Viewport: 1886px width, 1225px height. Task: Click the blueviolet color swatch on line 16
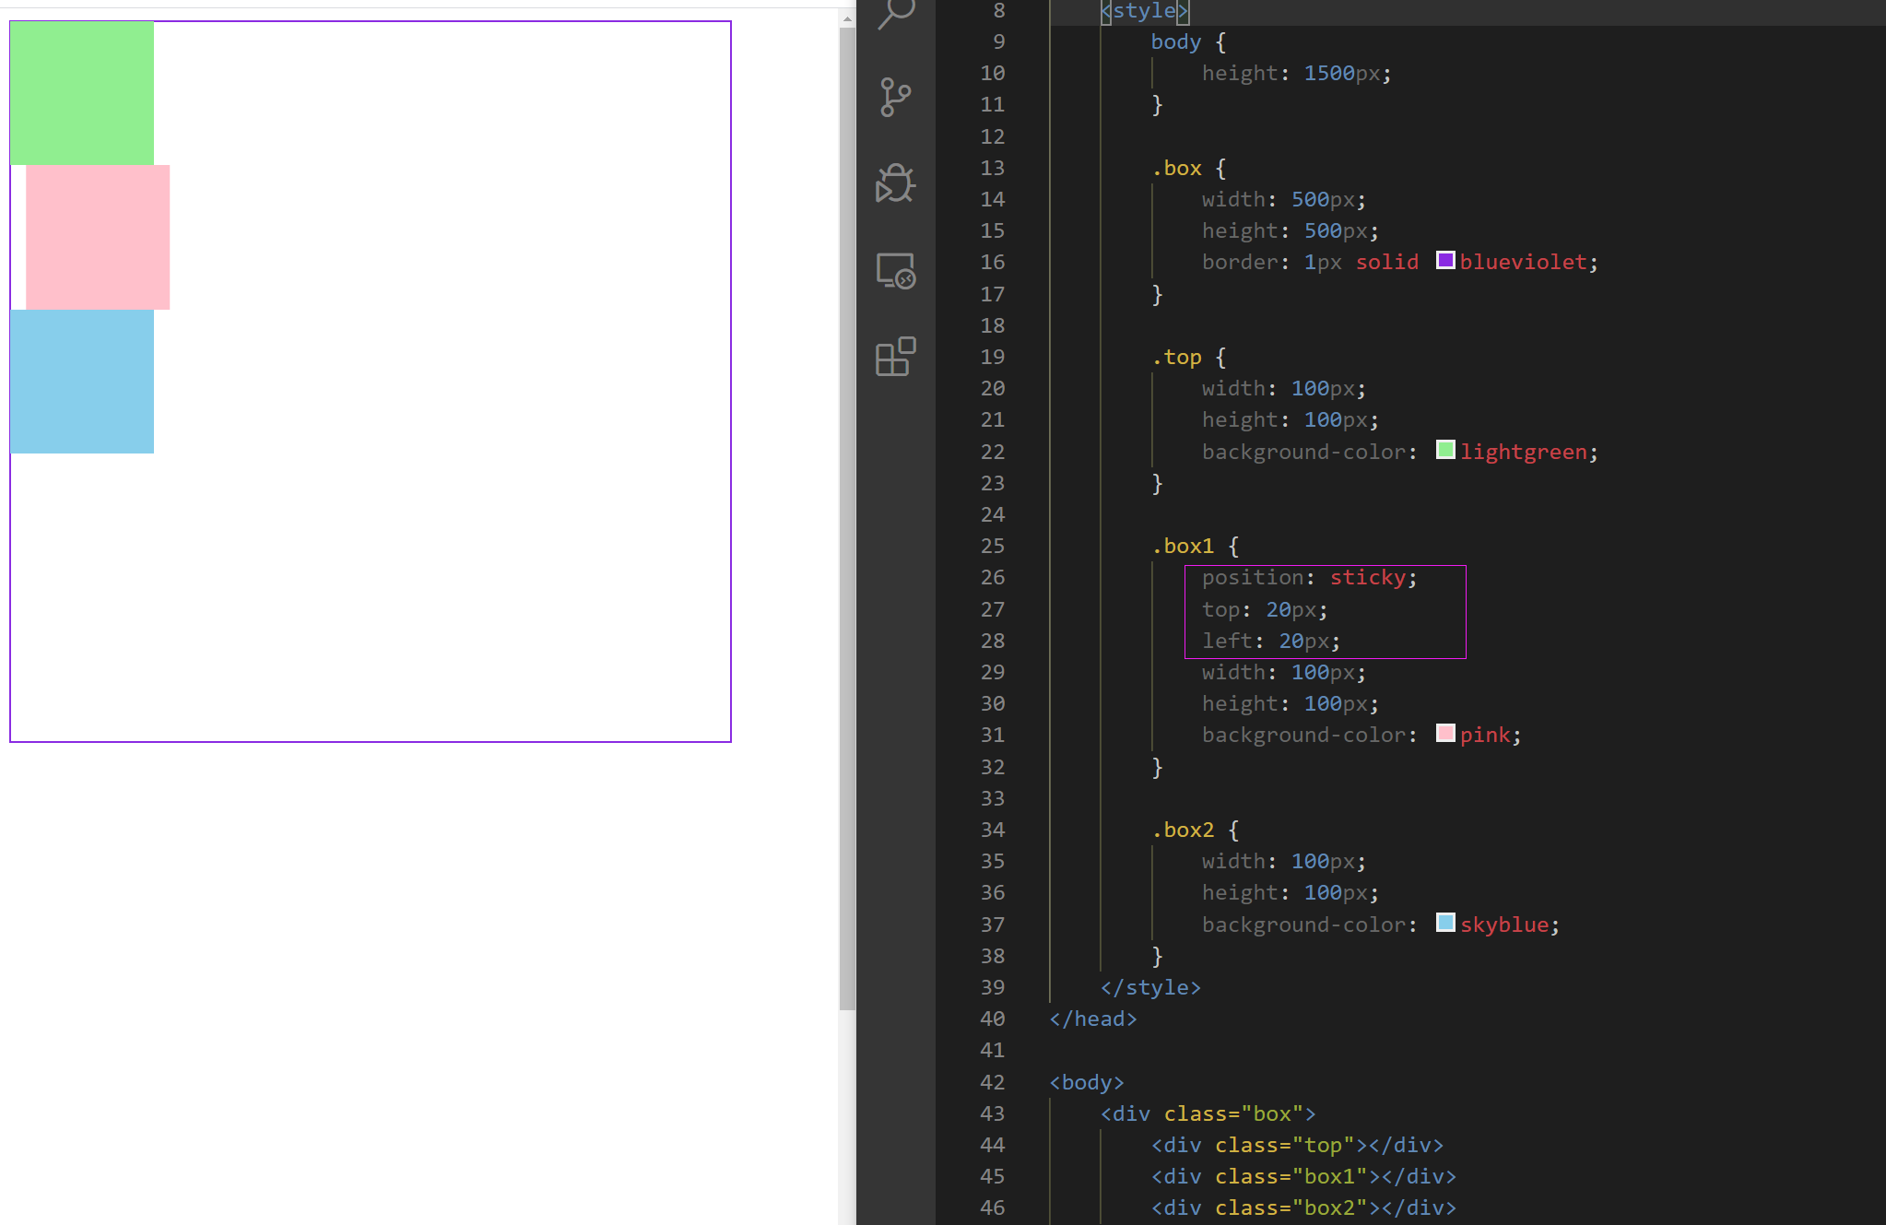[x=1445, y=261]
